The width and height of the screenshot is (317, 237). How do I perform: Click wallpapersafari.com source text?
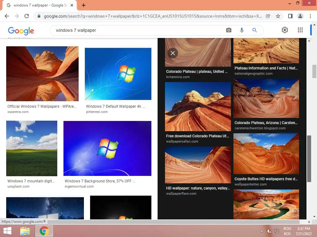[182, 141]
